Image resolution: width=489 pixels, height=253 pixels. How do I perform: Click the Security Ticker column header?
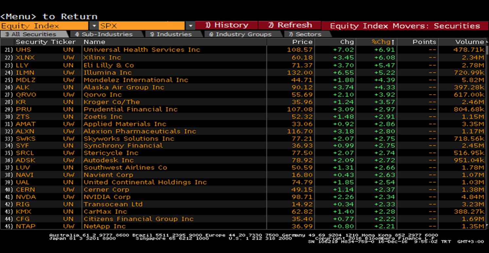point(45,42)
